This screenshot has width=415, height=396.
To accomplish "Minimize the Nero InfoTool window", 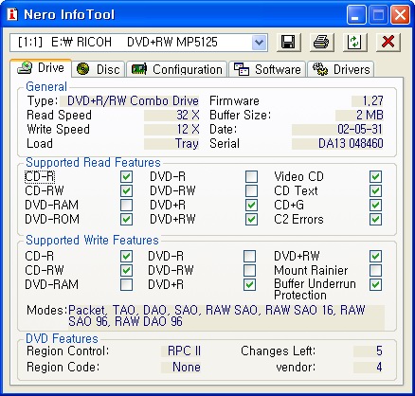I will pos(356,15).
